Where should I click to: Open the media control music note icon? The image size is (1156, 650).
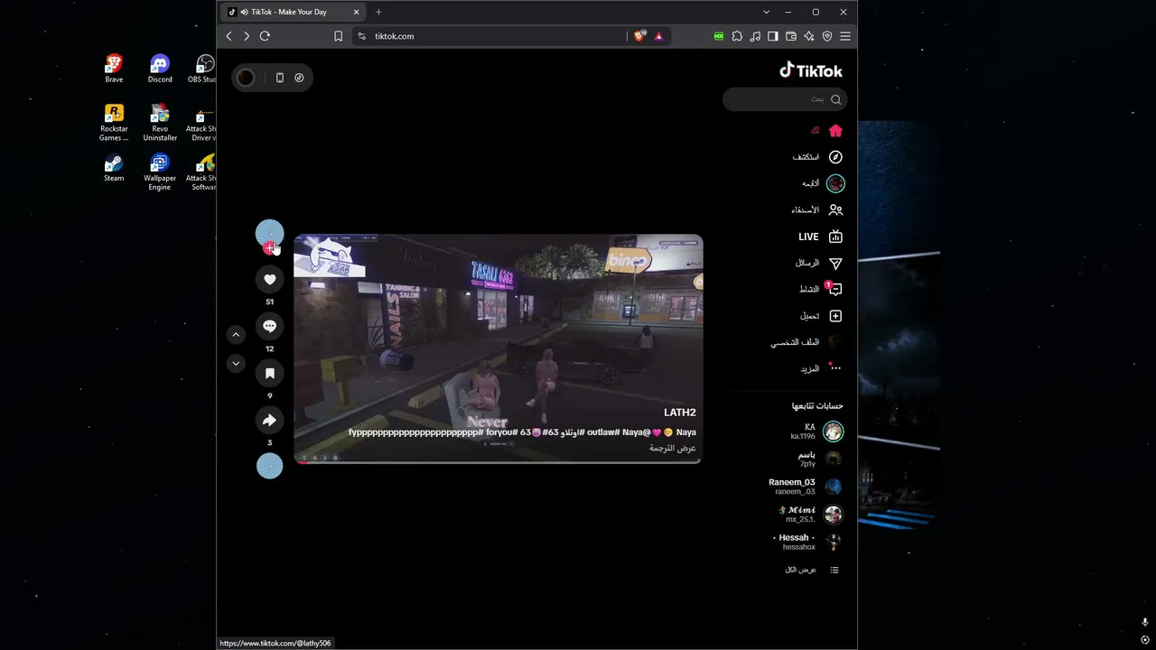(x=755, y=36)
